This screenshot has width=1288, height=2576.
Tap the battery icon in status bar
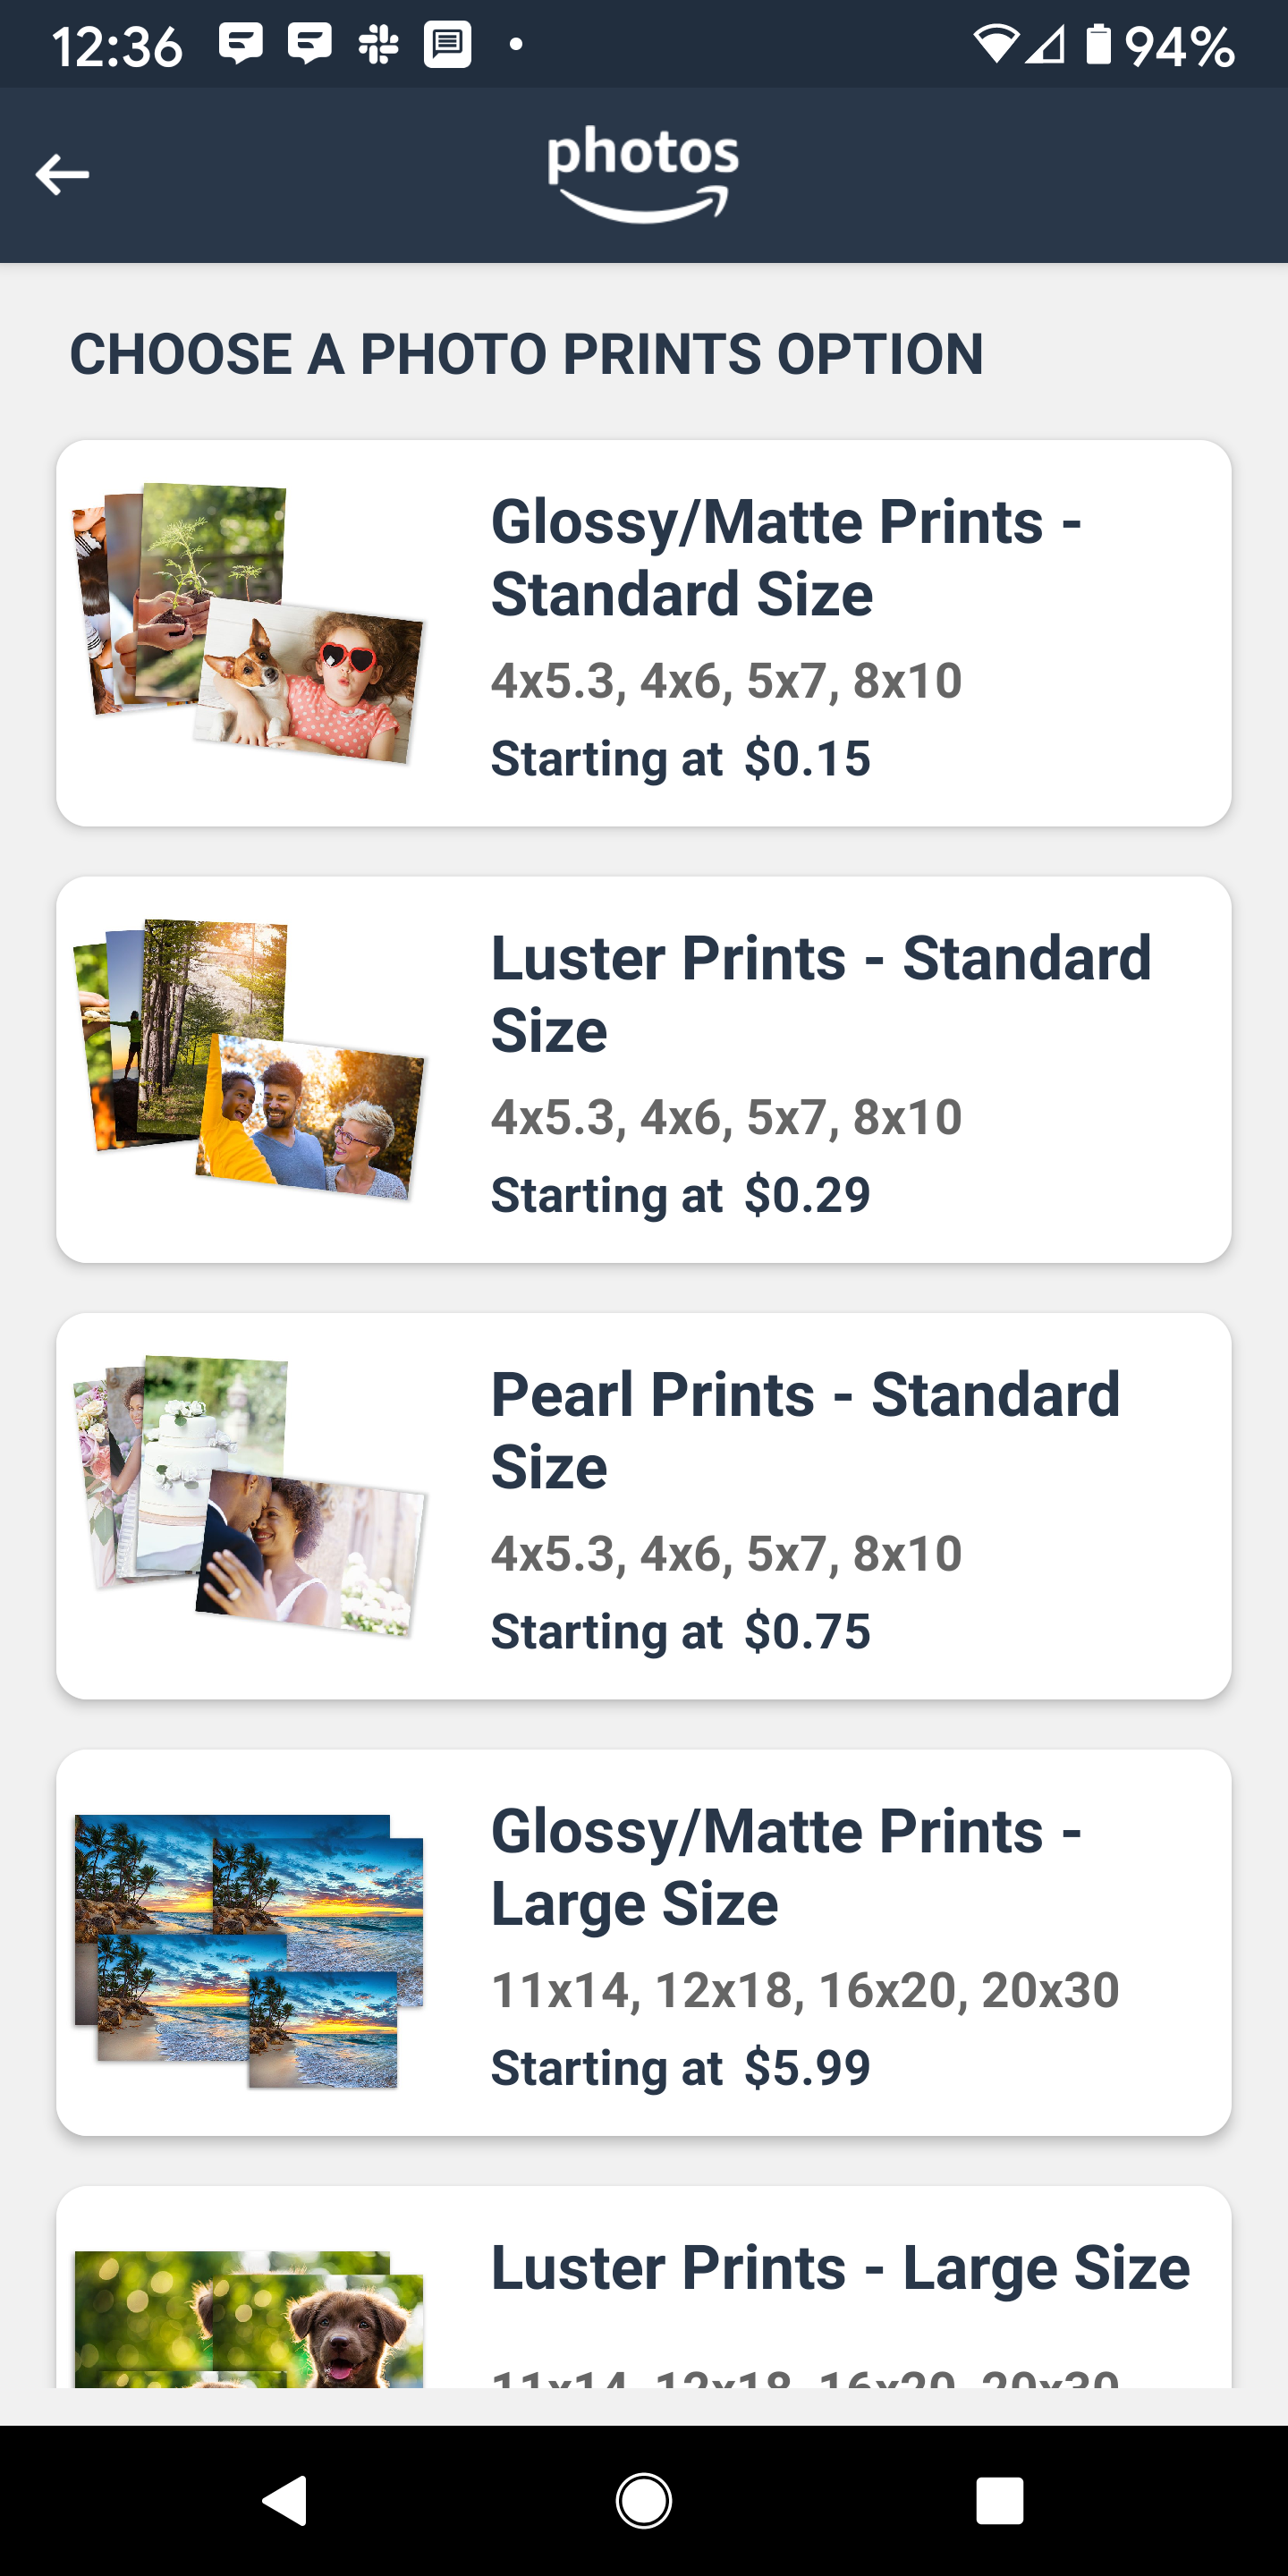pyautogui.click(x=1098, y=45)
